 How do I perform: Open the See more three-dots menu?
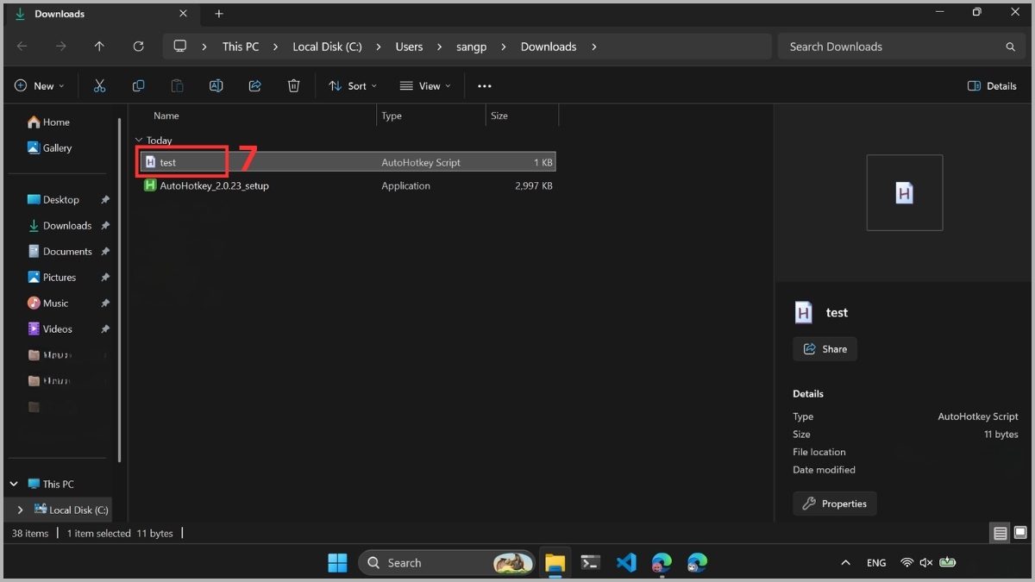point(484,85)
